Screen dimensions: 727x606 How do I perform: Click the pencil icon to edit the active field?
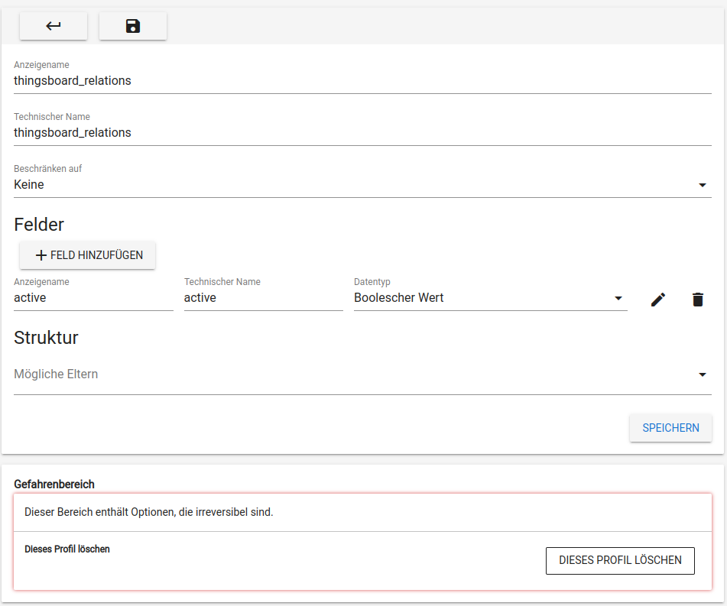click(657, 299)
